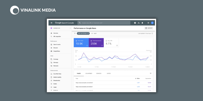
Task: Click the 255K impressions value
Action: click(x=94, y=44)
